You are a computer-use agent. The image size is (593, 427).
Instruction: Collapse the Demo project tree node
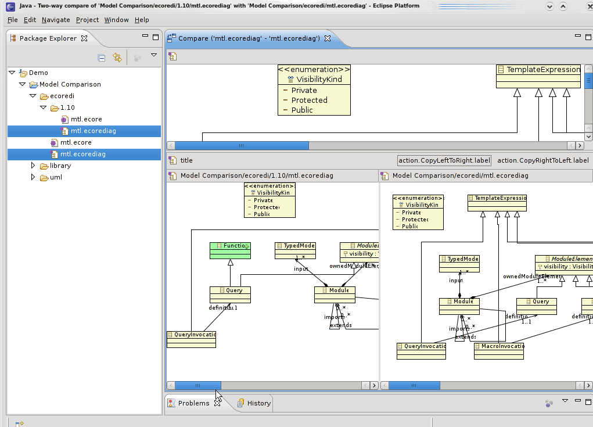click(x=12, y=73)
